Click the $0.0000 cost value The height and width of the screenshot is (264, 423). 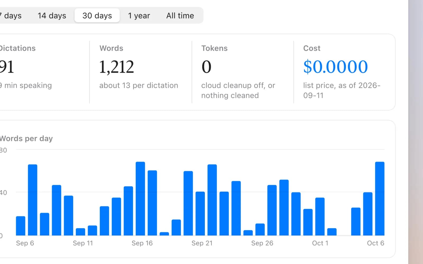coord(335,67)
